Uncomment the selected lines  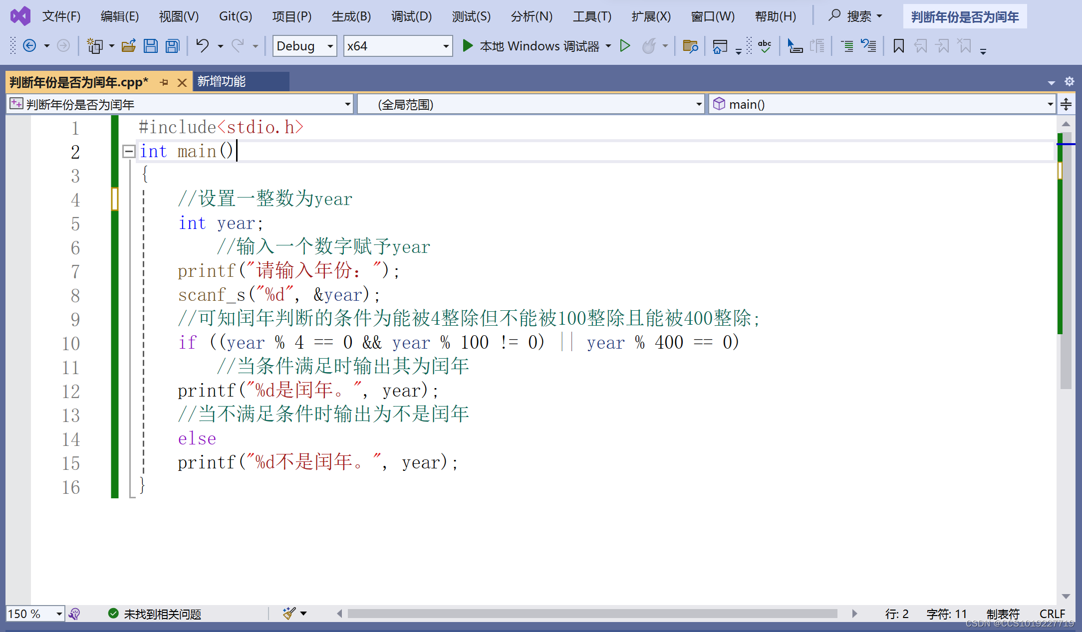pos(868,46)
